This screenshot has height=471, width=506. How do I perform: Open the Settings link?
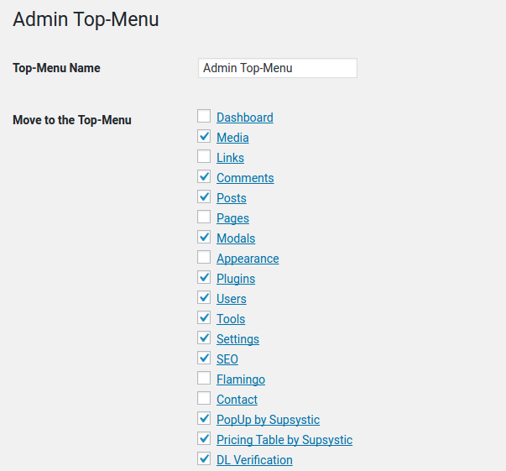coord(237,339)
